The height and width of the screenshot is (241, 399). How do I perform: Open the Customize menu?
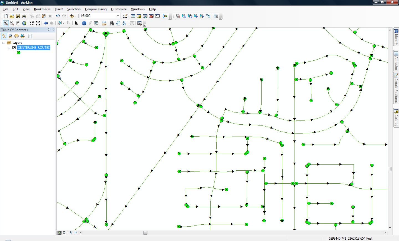pos(119,9)
